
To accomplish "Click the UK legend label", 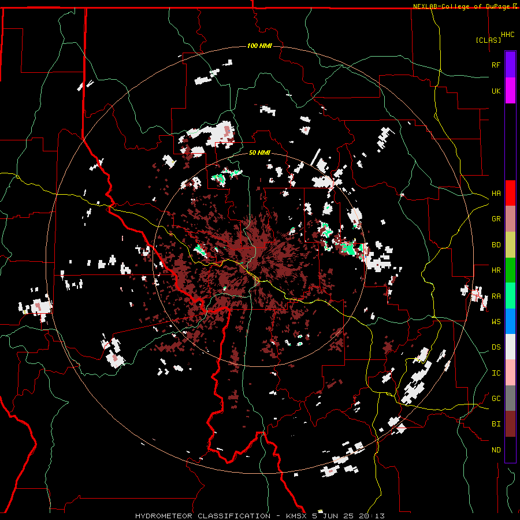I will [x=496, y=91].
